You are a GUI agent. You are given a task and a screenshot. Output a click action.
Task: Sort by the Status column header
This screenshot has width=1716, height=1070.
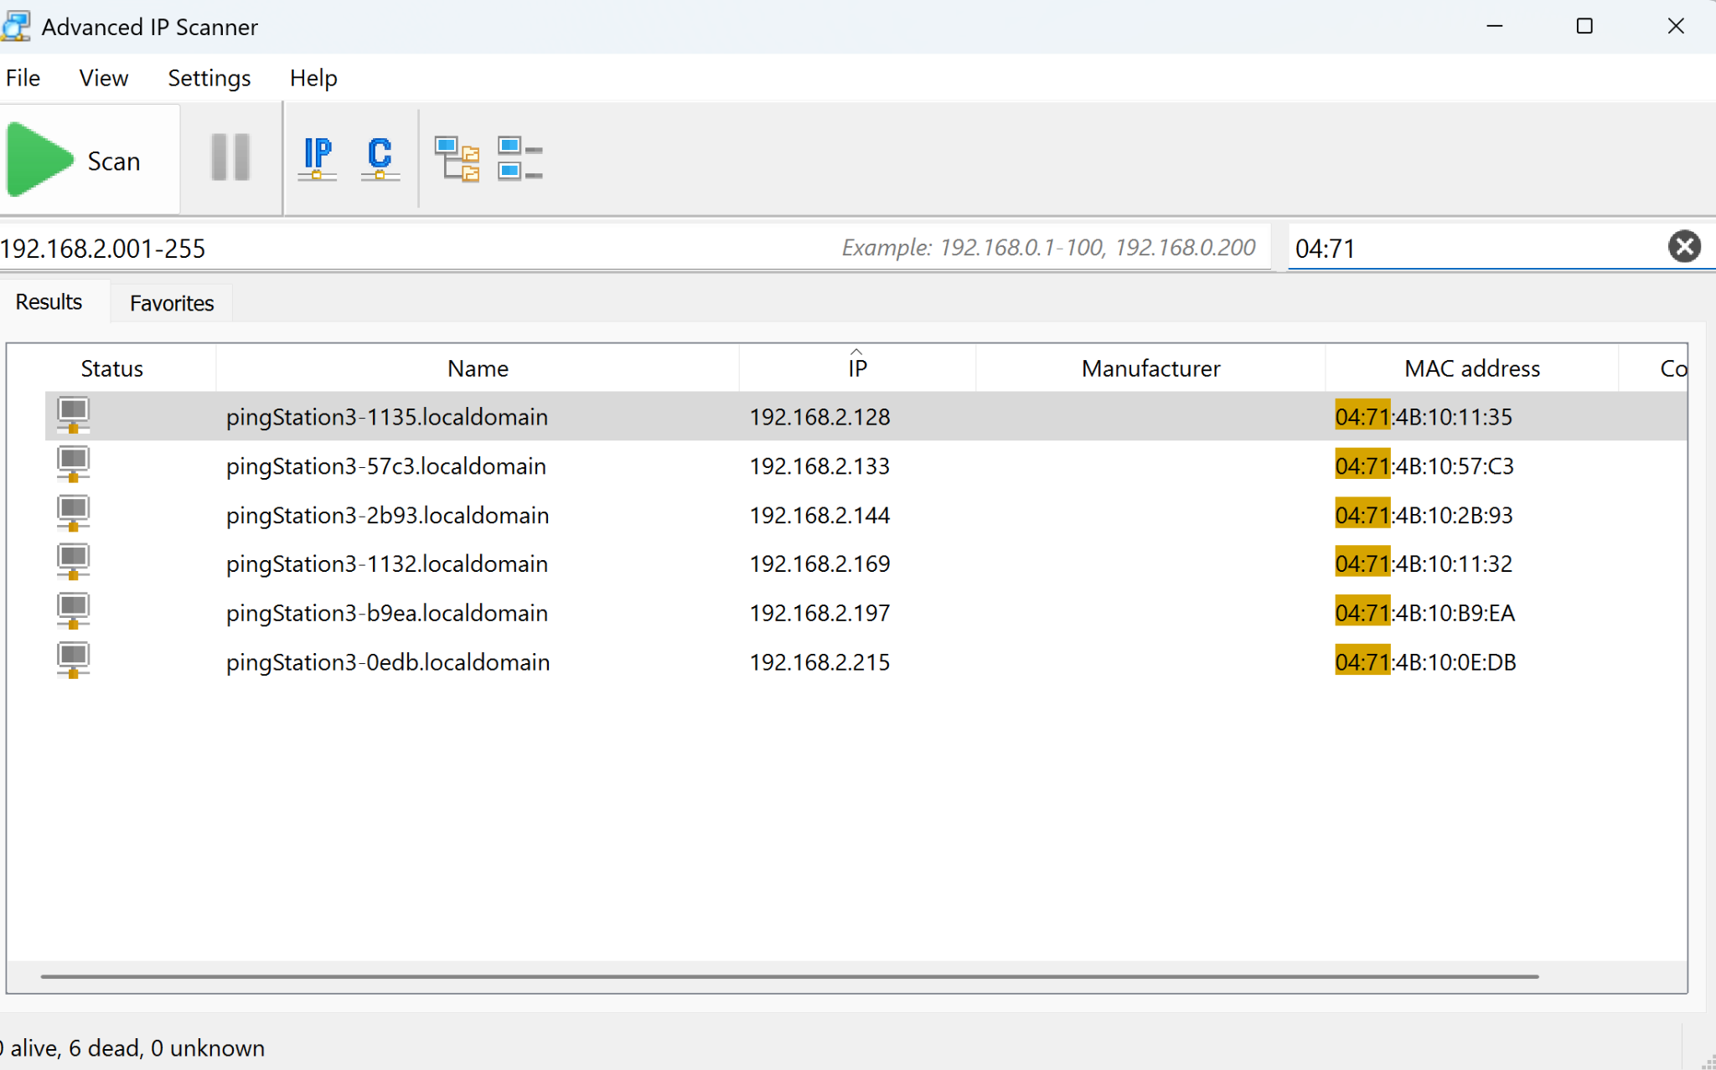click(111, 368)
